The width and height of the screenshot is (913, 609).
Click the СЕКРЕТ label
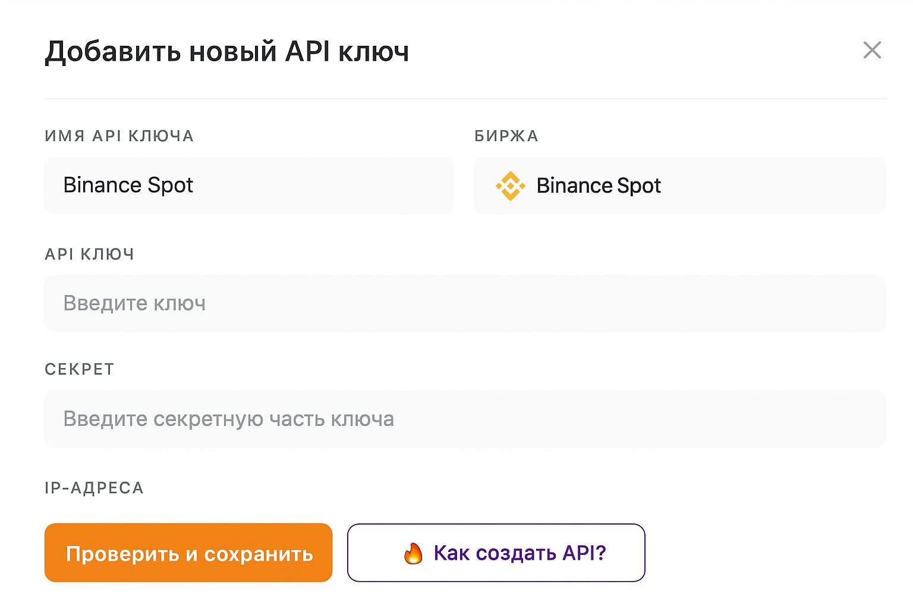pos(80,369)
